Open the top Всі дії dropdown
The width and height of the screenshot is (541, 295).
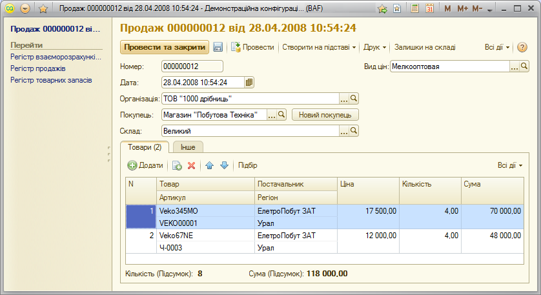pyautogui.click(x=497, y=47)
